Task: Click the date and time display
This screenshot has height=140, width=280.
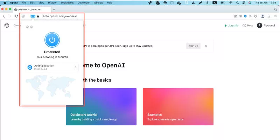Action: pos(265,3)
